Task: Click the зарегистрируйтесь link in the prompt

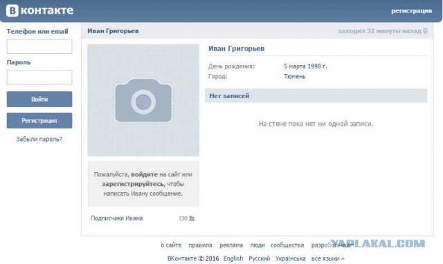Action: pos(133,184)
